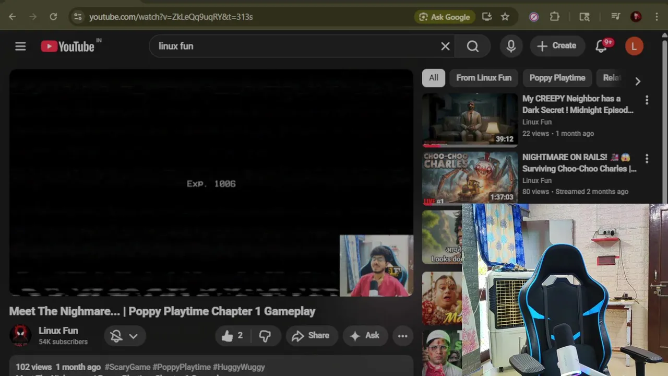Open the YouTube hamburger guide menu
The image size is (668, 376).
pos(20,46)
